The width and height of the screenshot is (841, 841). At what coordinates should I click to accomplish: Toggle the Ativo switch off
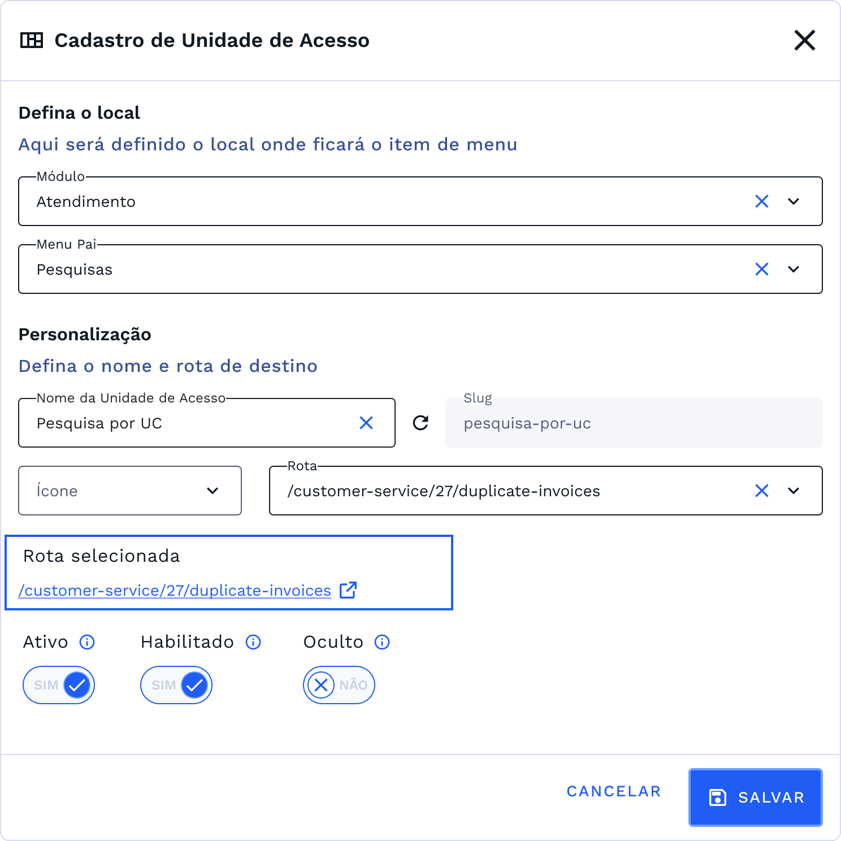(x=58, y=684)
